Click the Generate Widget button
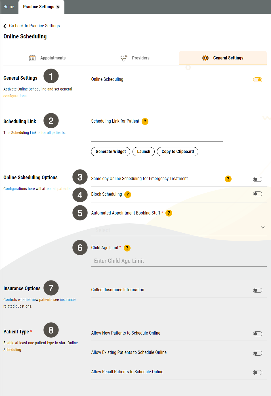The image size is (271, 396). point(111,152)
